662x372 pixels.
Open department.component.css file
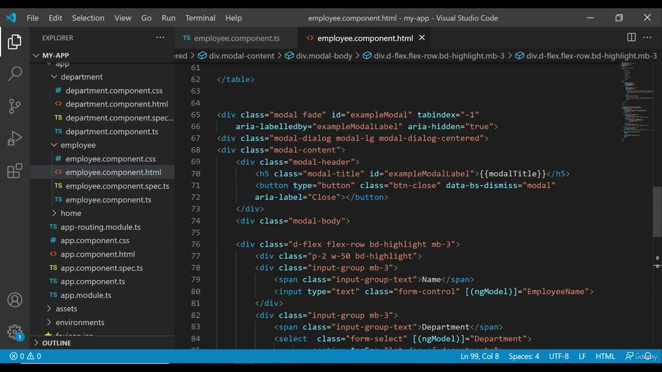pyautogui.click(x=114, y=90)
